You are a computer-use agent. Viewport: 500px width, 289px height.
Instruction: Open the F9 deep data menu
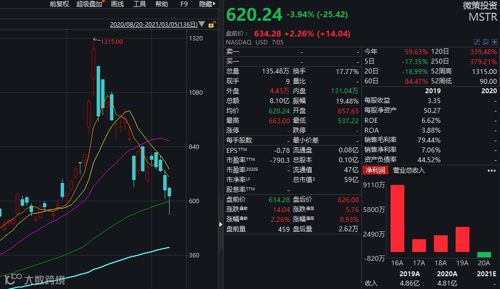184,4
